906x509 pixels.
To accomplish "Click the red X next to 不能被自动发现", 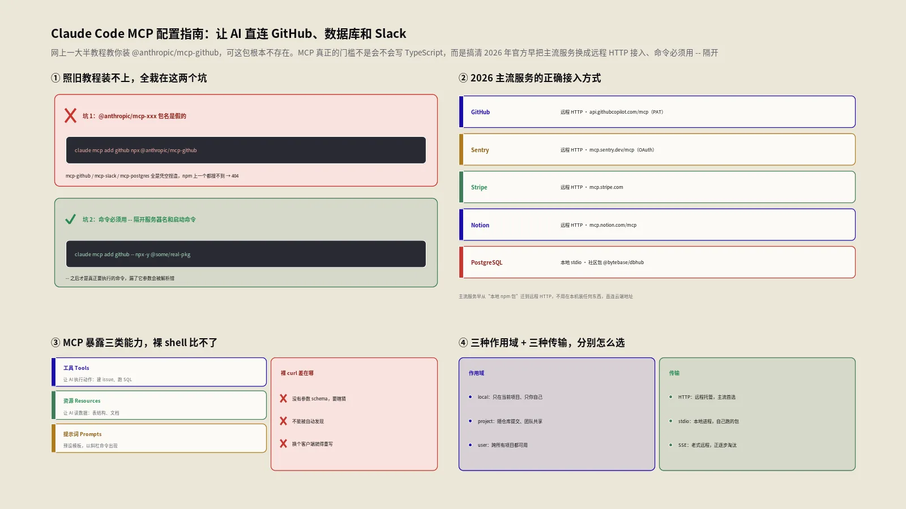I will point(283,421).
